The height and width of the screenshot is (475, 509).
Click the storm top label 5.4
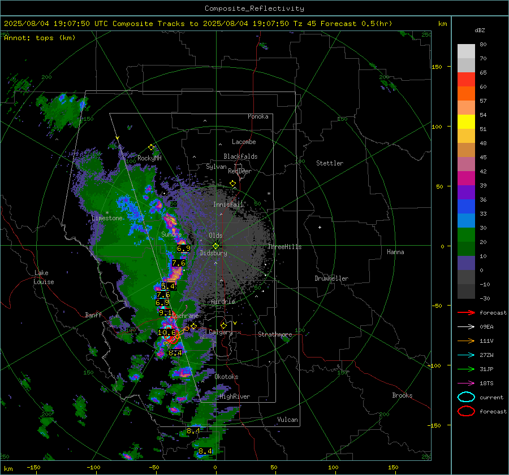click(168, 286)
